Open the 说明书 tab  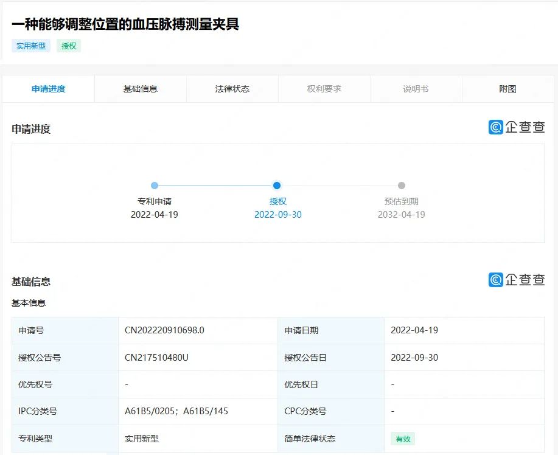point(416,89)
